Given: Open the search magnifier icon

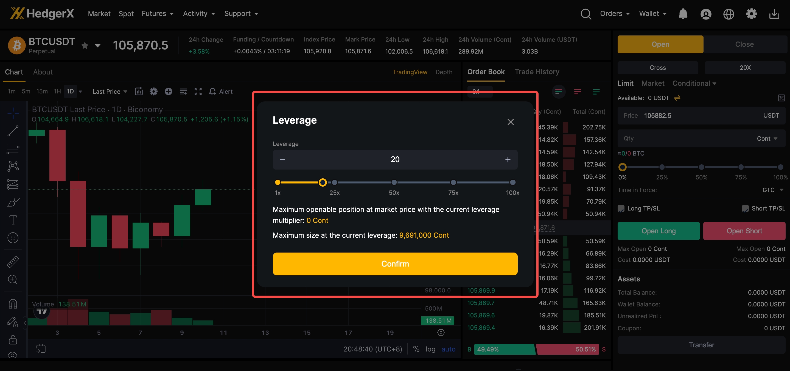Looking at the screenshot, I should [x=586, y=14].
